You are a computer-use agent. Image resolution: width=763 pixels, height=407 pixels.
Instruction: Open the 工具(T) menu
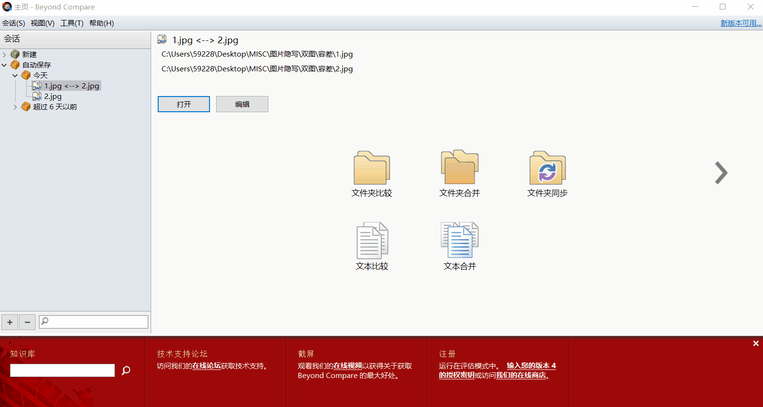(72, 23)
